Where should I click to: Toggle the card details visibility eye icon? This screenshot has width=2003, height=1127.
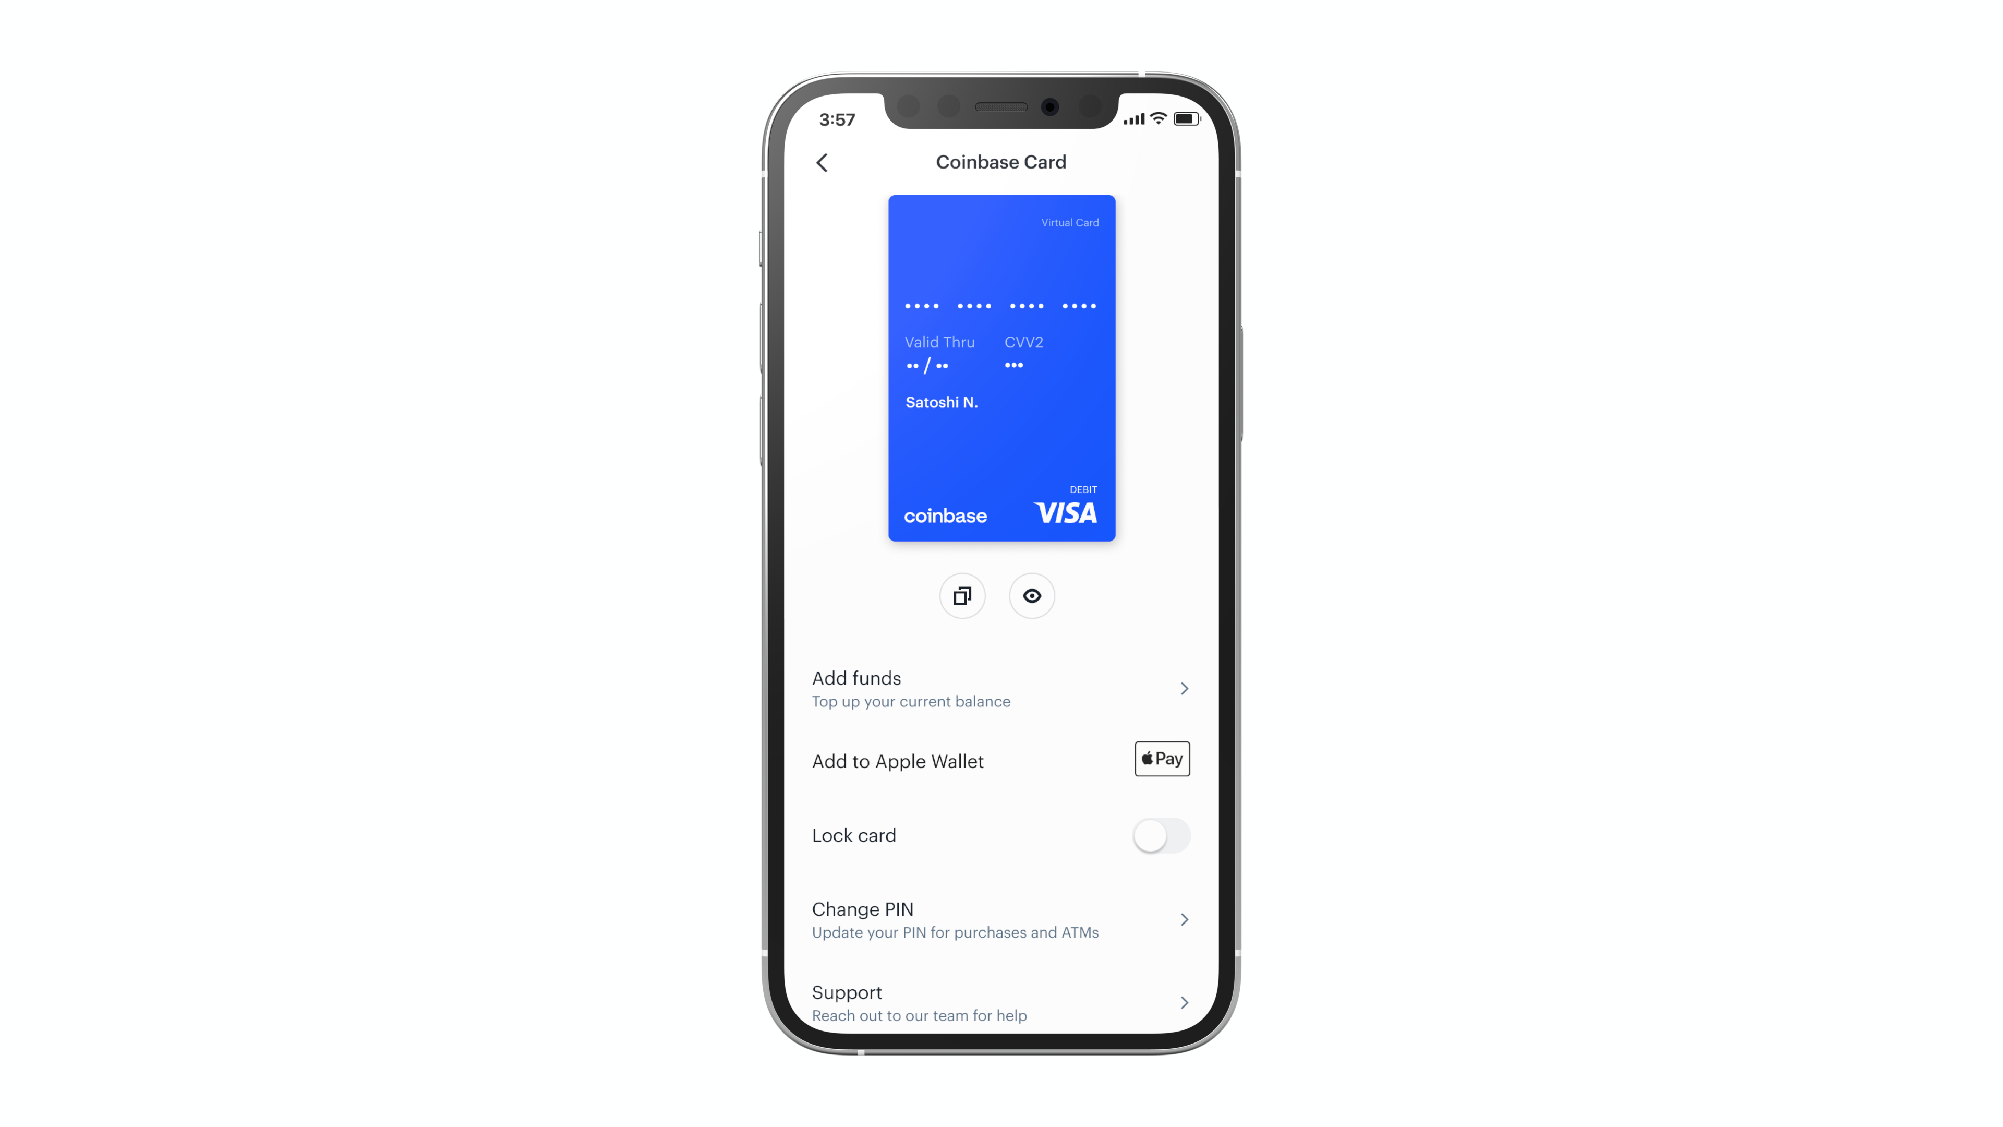coord(1032,594)
